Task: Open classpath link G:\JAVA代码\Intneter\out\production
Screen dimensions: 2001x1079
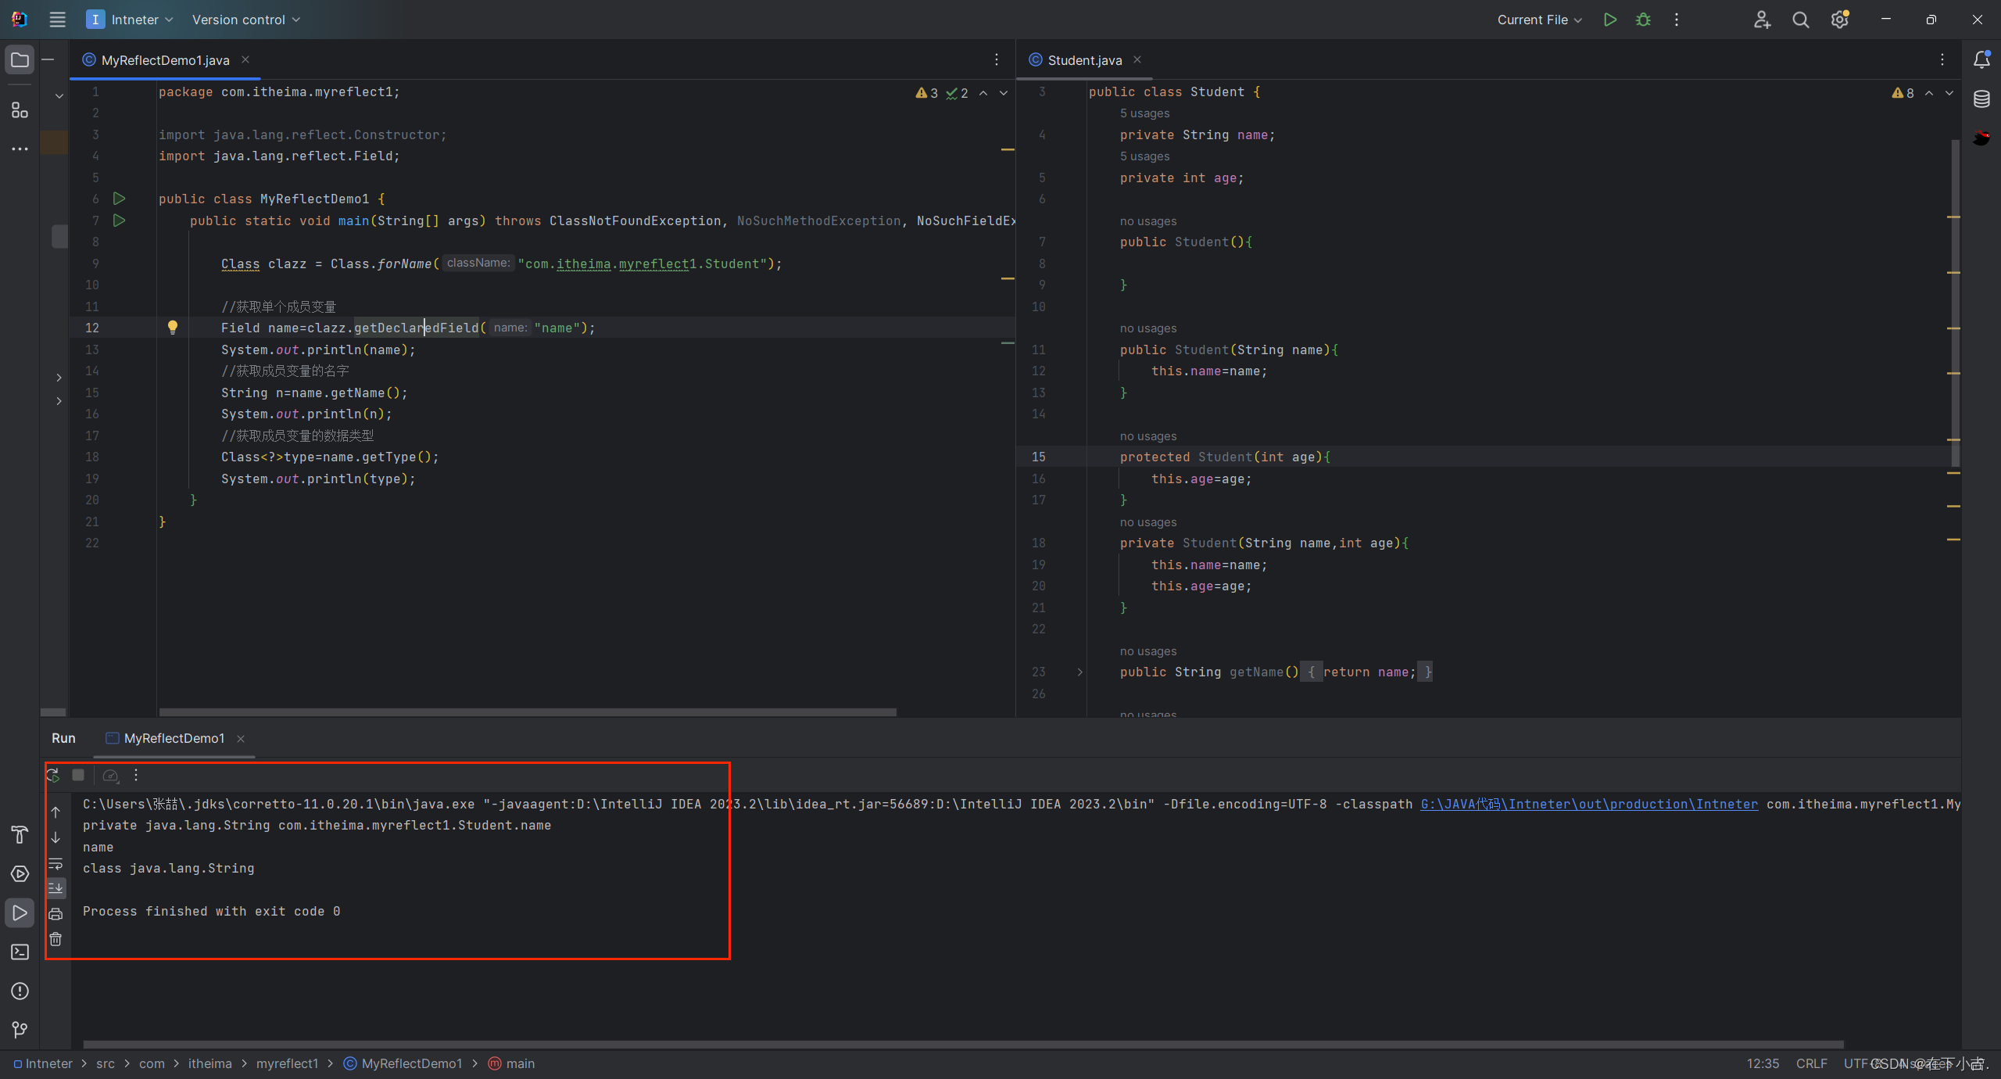Action: click(x=1589, y=804)
